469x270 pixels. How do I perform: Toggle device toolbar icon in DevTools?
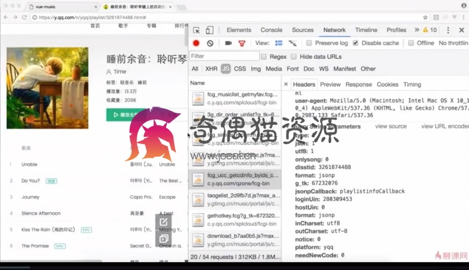(x=209, y=30)
